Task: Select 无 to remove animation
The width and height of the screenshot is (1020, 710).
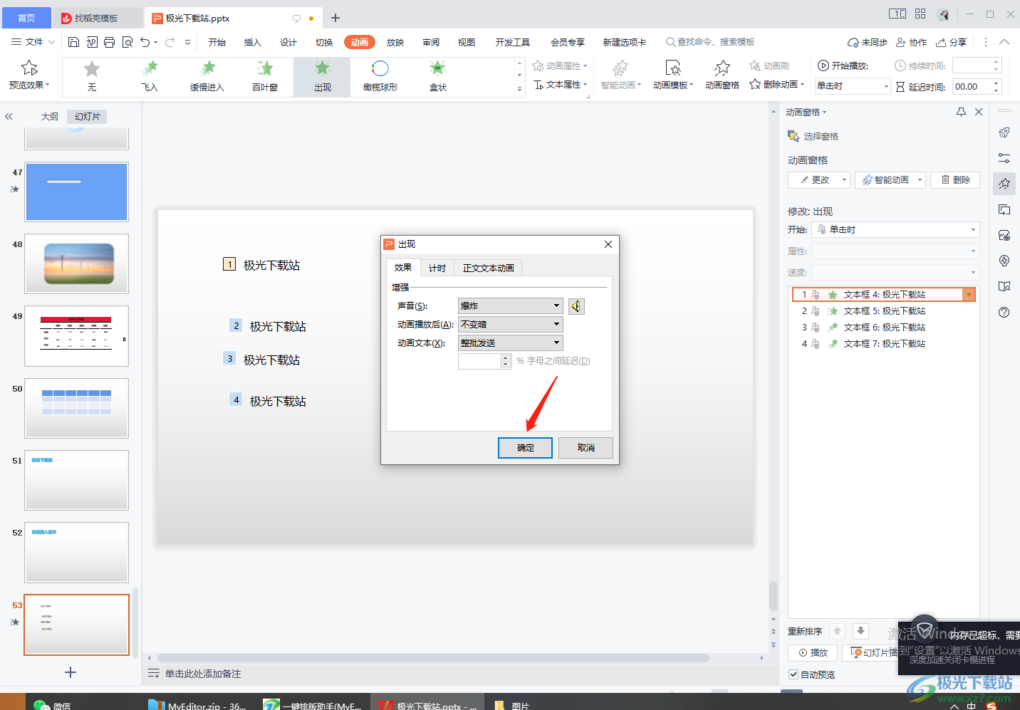Action: (92, 77)
